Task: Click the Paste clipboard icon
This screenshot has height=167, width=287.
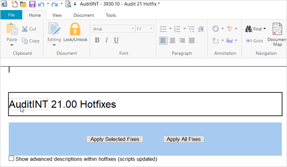Action: pos(12,29)
